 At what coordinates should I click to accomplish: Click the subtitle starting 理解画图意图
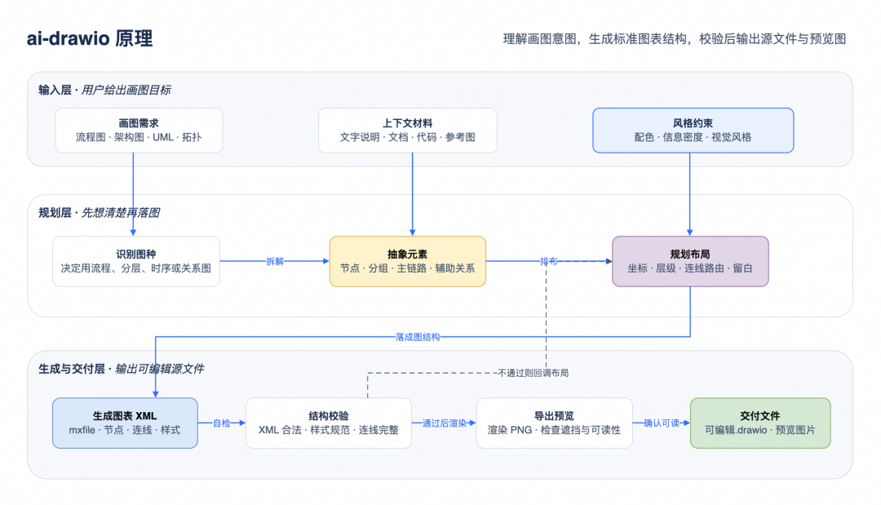(675, 39)
